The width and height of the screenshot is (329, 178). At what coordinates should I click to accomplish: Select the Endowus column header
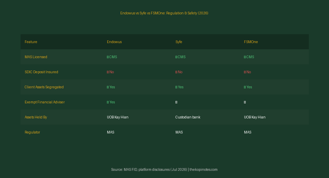tap(114, 42)
